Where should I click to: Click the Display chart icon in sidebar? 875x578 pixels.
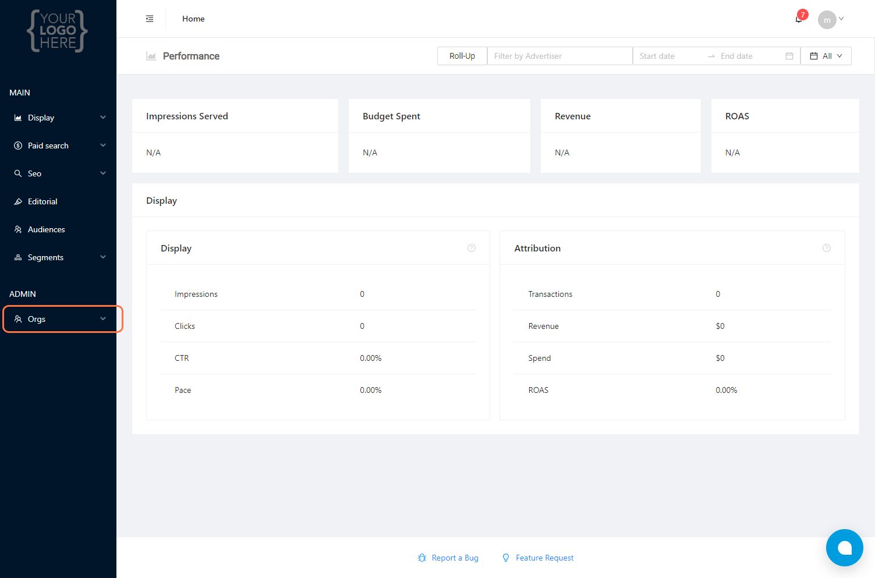(x=18, y=118)
